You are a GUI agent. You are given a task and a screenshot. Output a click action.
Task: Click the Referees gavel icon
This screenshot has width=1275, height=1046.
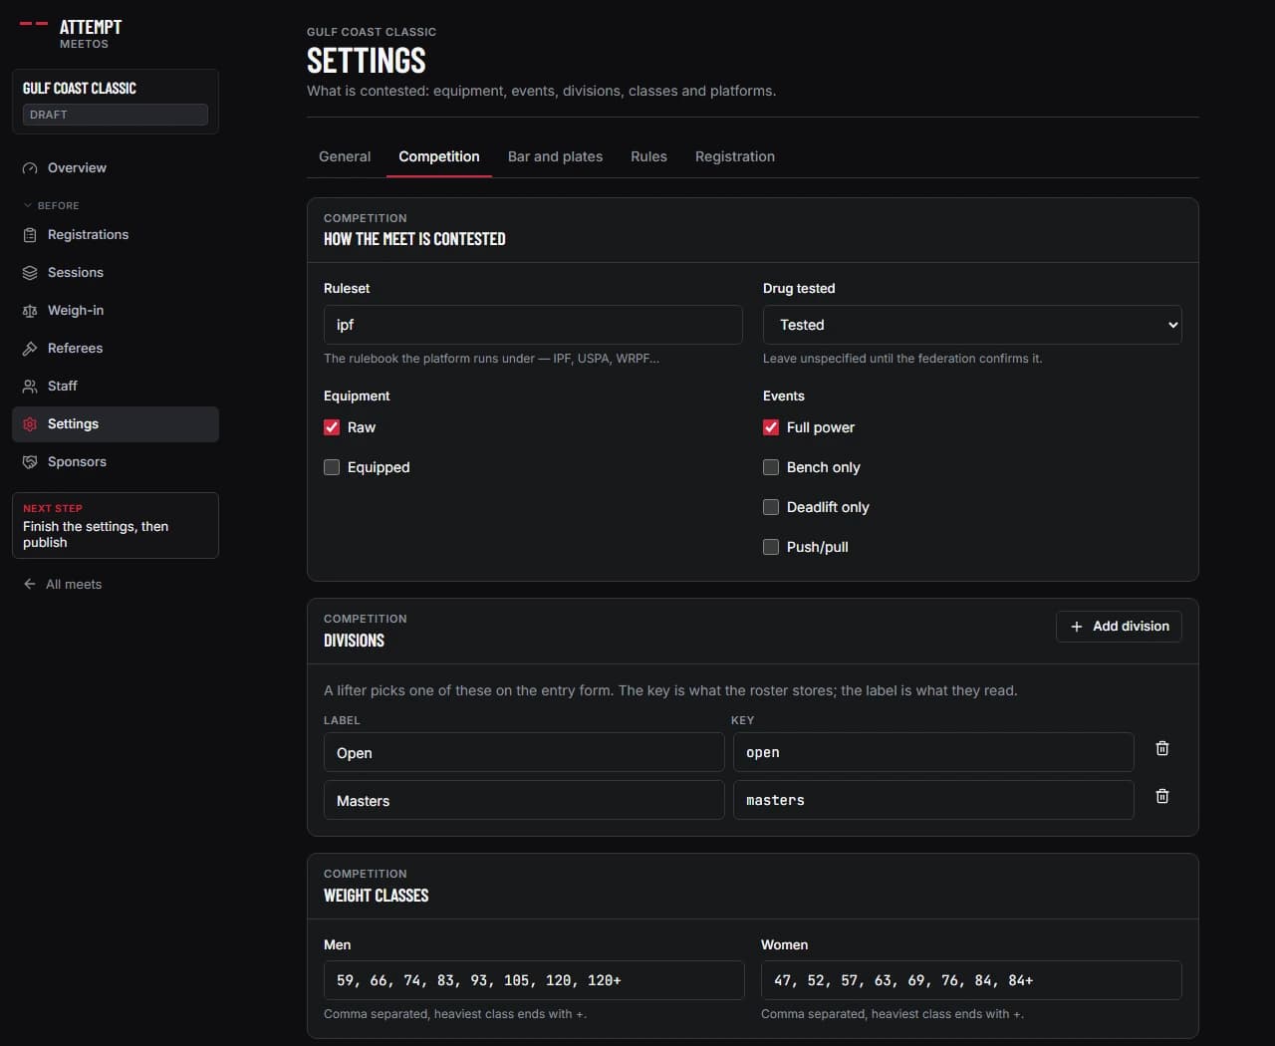pyautogui.click(x=30, y=349)
